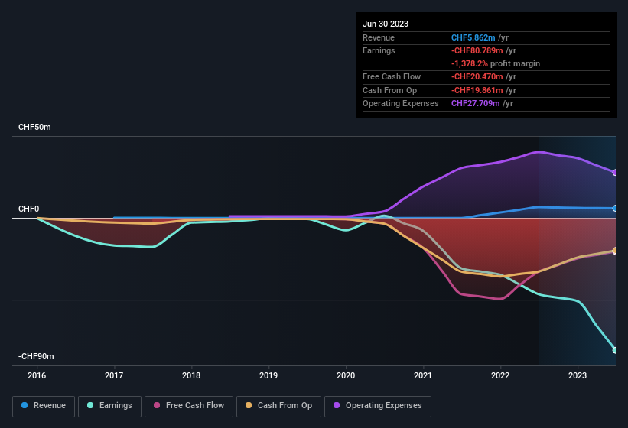Viewport: 628px width, 428px height.
Task: Click the Jun 30 2023 tooltip date
Action: point(386,24)
